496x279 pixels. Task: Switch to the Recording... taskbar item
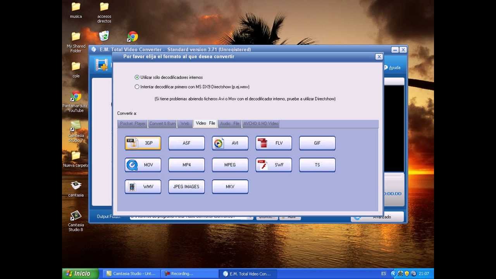coord(189,274)
